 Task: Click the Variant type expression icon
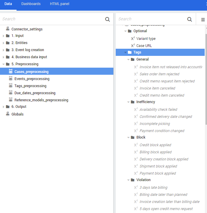pos(133,38)
